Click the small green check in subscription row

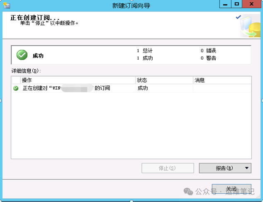(x=16, y=88)
